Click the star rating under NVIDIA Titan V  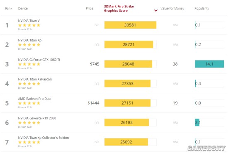[29, 25]
